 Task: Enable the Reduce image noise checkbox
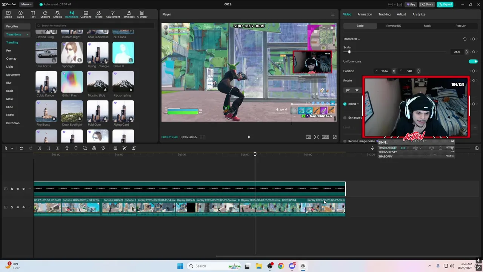pos(345,141)
